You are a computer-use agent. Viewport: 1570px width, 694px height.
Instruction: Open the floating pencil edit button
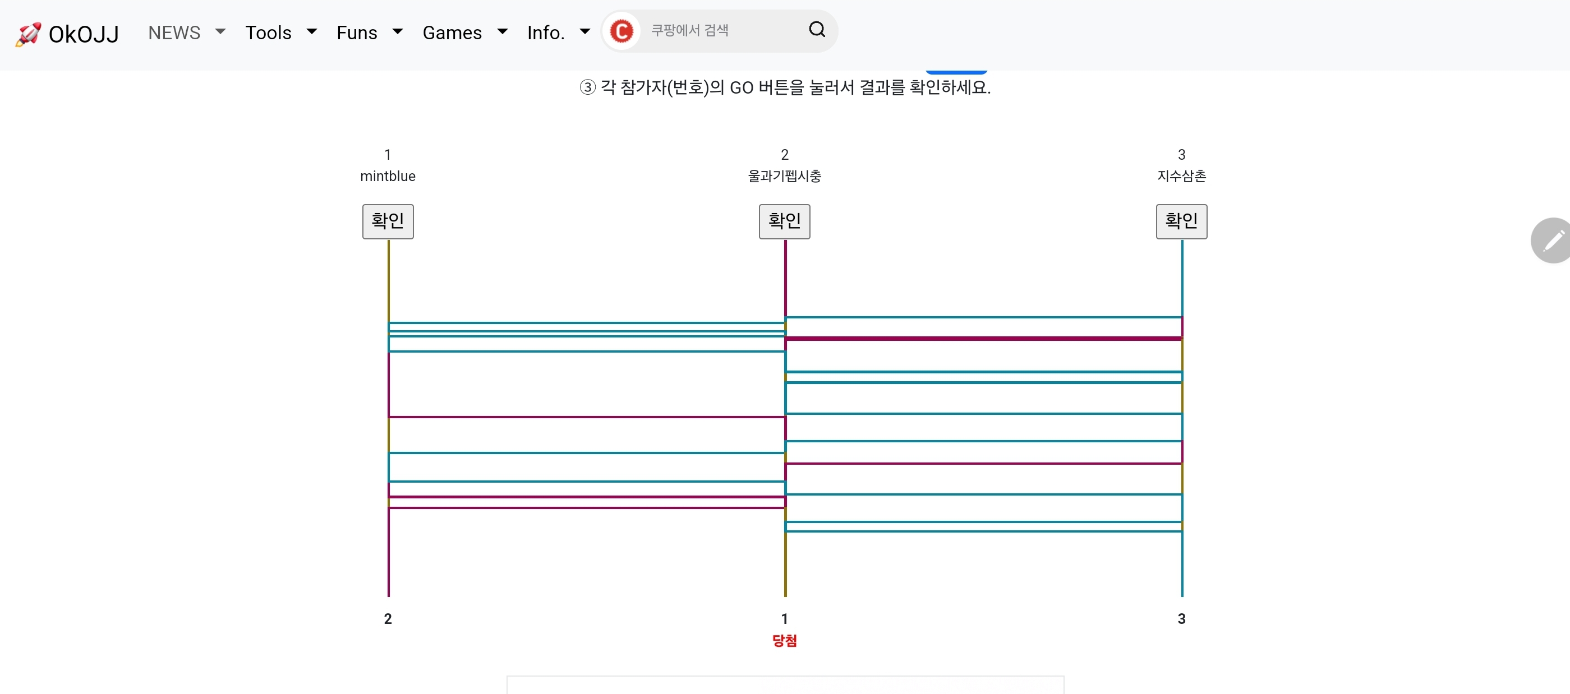tap(1551, 240)
